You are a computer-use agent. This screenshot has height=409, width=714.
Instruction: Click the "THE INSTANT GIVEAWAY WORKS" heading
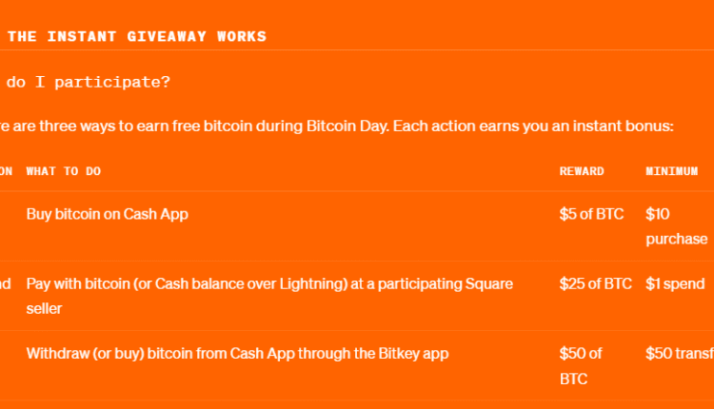coord(137,37)
